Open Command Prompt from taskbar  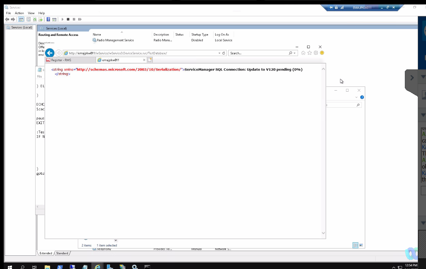coord(147,267)
